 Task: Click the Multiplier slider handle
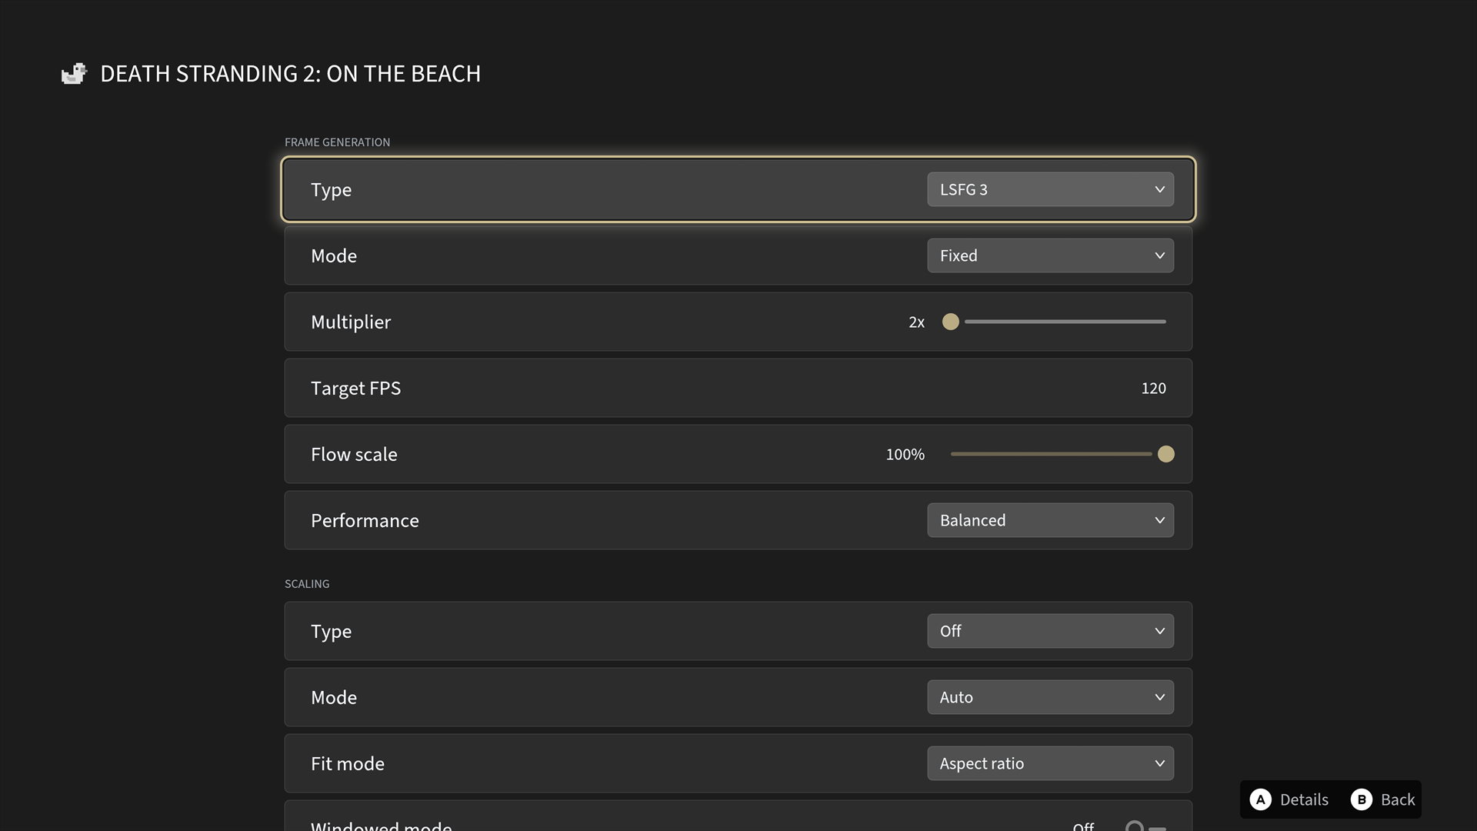(x=951, y=322)
